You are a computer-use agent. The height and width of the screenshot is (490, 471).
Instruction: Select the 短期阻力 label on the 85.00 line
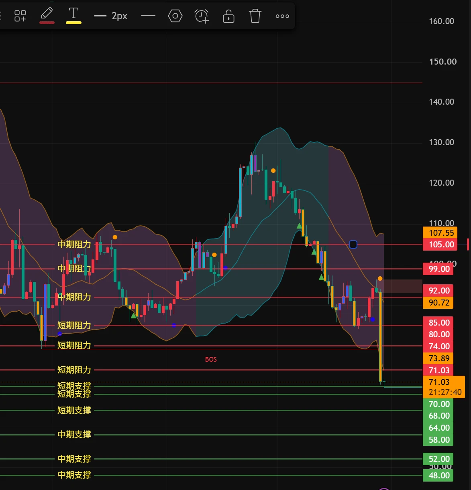click(74, 325)
